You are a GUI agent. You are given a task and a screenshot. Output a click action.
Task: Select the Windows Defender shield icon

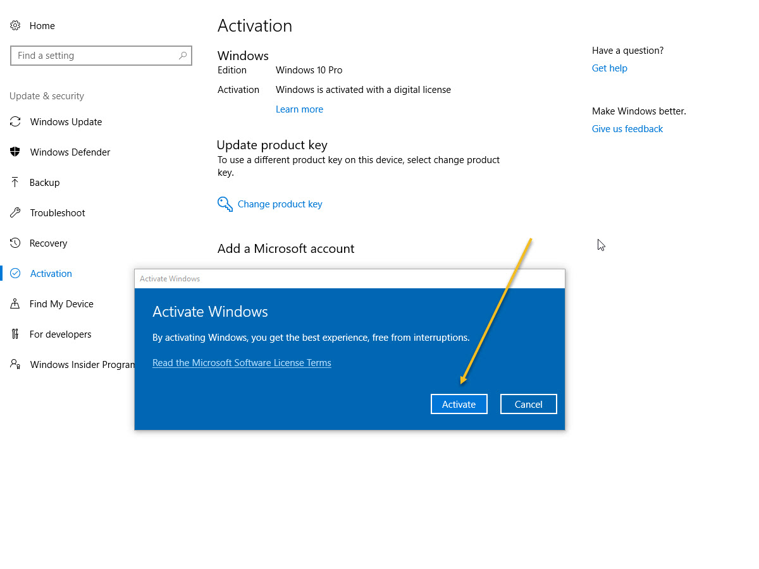(x=15, y=152)
